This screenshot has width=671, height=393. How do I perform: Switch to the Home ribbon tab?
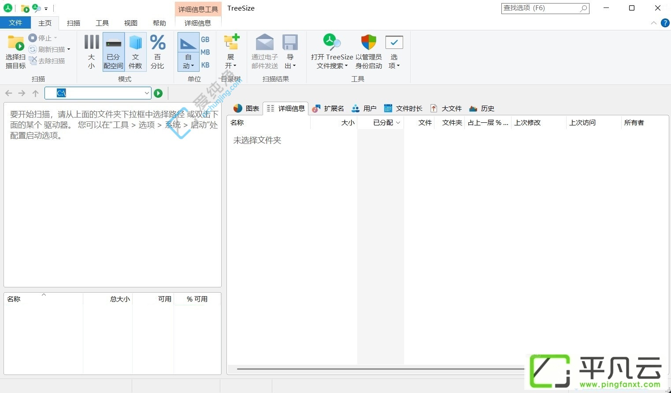(x=45, y=23)
